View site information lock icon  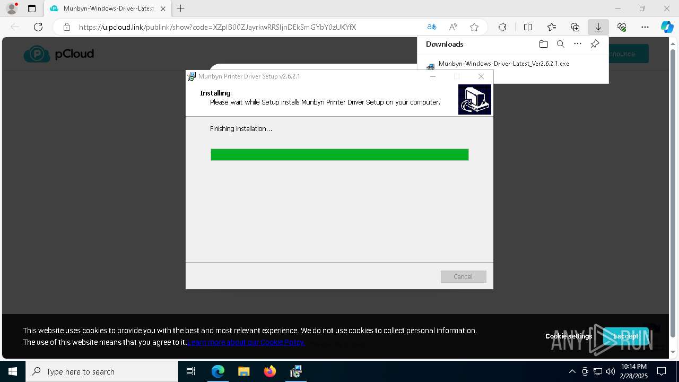click(x=66, y=27)
